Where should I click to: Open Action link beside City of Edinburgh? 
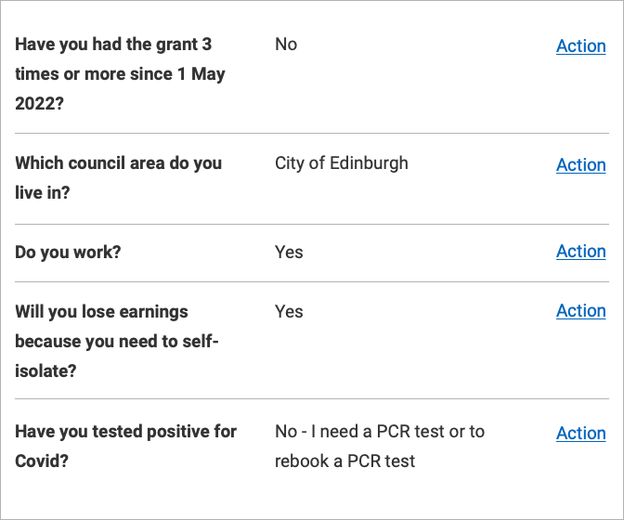click(581, 164)
